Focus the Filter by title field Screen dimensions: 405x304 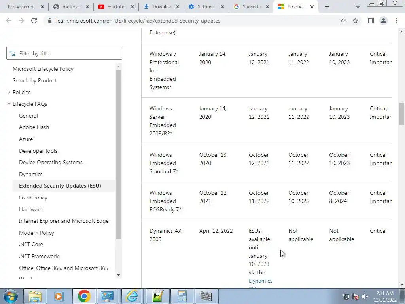[x=64, y=53]
